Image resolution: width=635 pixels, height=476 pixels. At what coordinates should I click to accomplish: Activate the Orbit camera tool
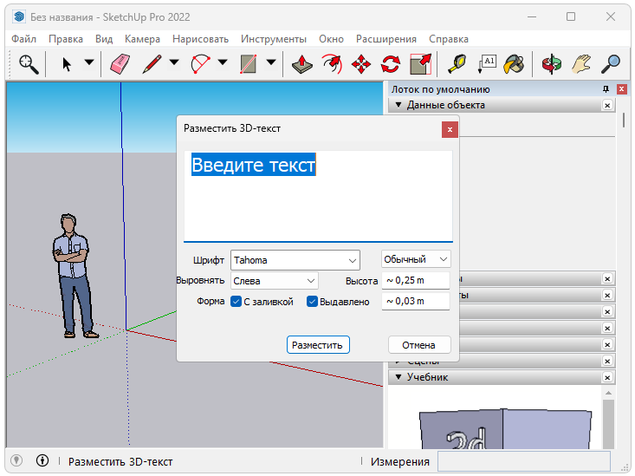[551, 63]
